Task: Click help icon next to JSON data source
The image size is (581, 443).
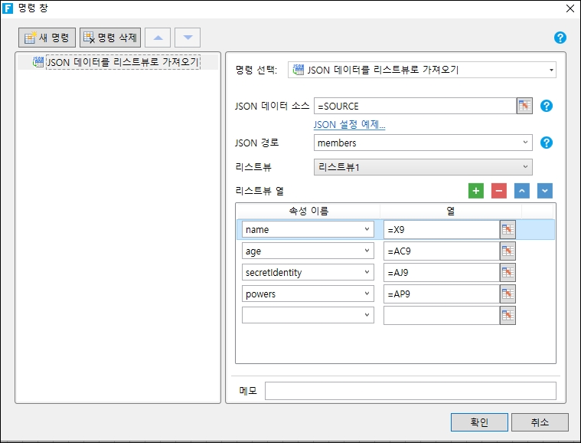Action: (x=547, y=106)
